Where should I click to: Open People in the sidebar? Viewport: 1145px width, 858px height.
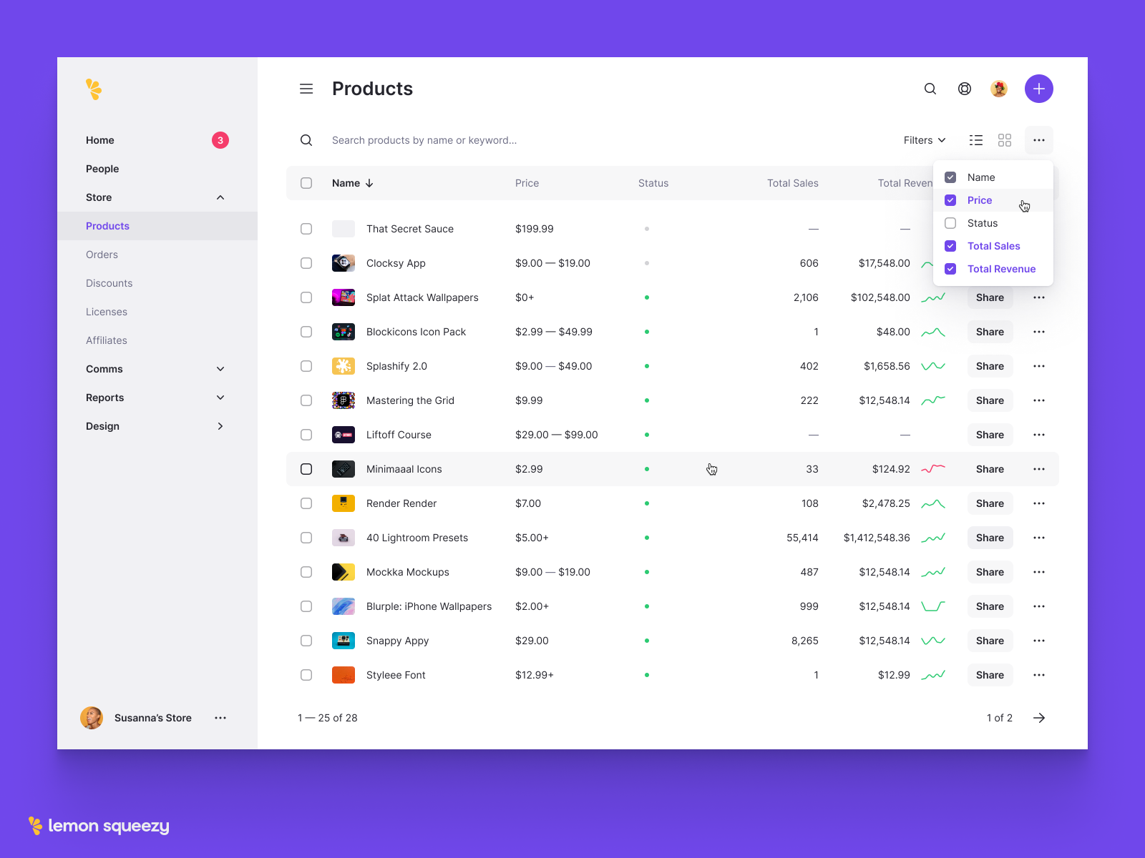point(102,169)
